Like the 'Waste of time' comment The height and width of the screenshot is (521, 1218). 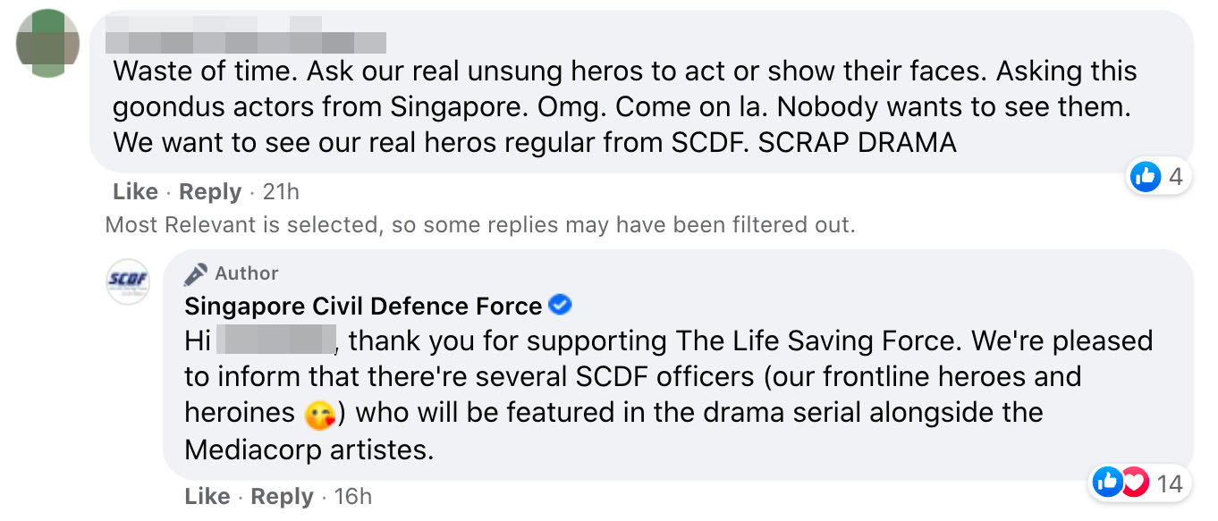(135, 191)
